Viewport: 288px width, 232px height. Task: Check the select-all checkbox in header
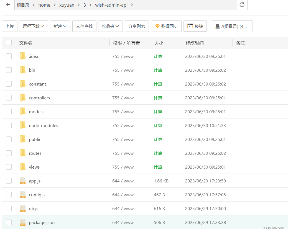coord(9,43)
